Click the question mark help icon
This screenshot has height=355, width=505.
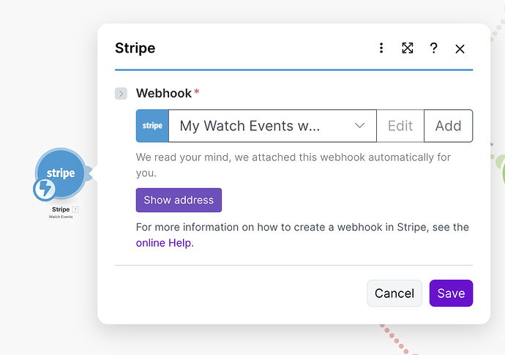pos(434,48)
